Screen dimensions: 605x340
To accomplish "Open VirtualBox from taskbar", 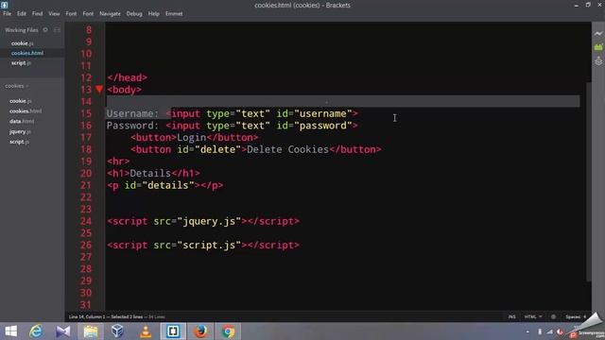I will (x=117, y=331).
